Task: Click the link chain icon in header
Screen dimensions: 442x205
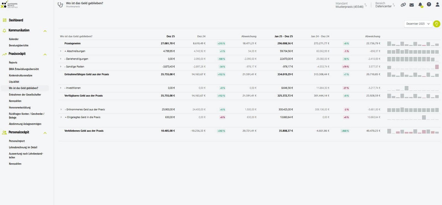Action: (x=403, y=5)
